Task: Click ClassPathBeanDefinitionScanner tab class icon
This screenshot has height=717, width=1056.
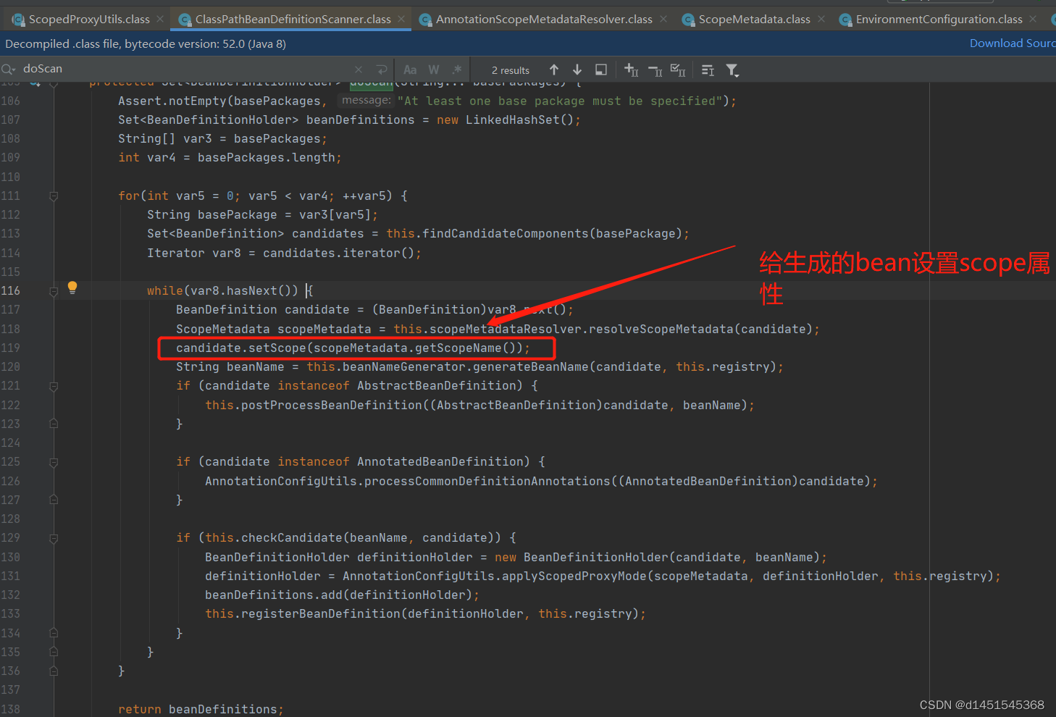Action: (185, 20)
